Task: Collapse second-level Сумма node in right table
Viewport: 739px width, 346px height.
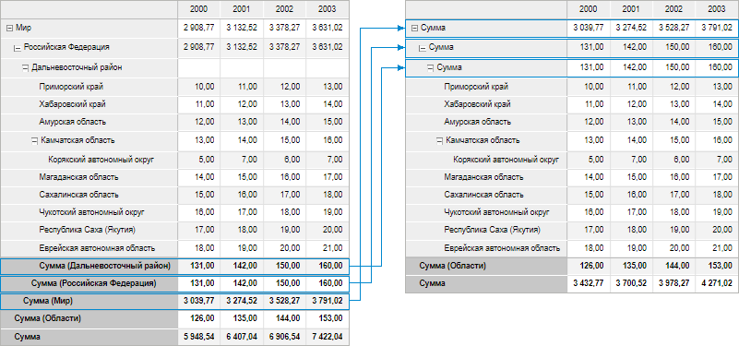Action: click(x=423, y=48)
